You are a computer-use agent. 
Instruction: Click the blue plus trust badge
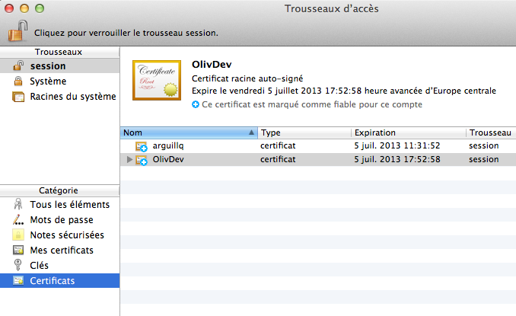[x=196, y=104]
